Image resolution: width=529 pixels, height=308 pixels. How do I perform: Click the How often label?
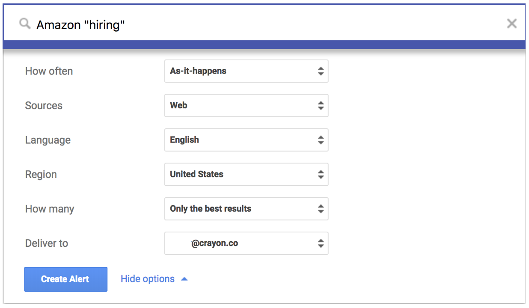point(49,71)
